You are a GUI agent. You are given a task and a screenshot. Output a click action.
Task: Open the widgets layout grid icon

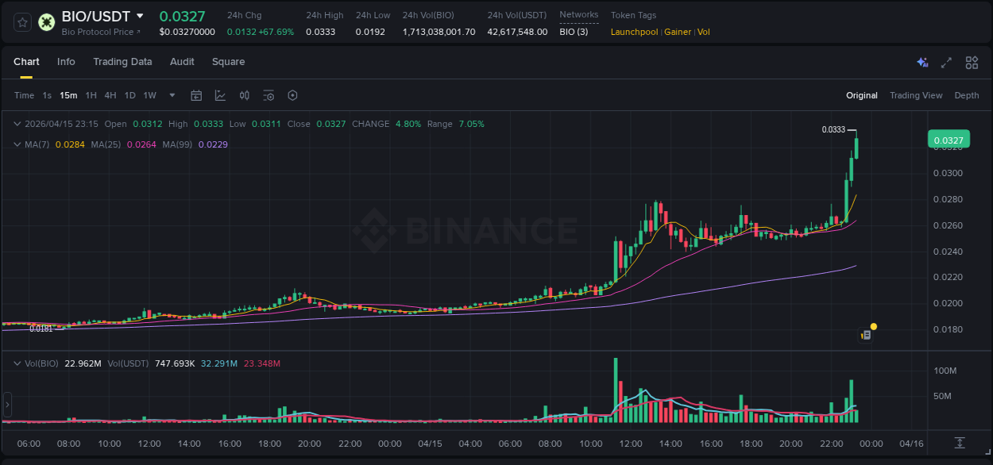pos(972,62)
